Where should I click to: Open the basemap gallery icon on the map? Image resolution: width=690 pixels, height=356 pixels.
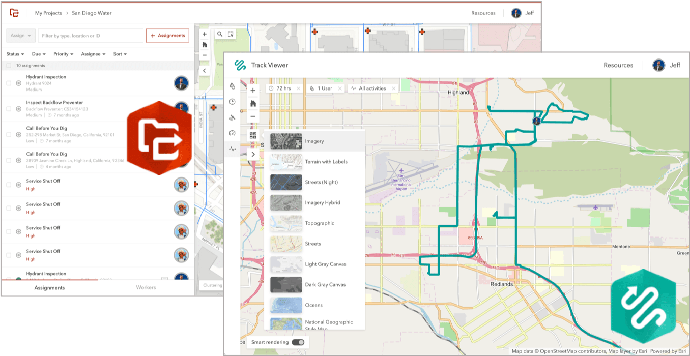click(x=253, y=134)
